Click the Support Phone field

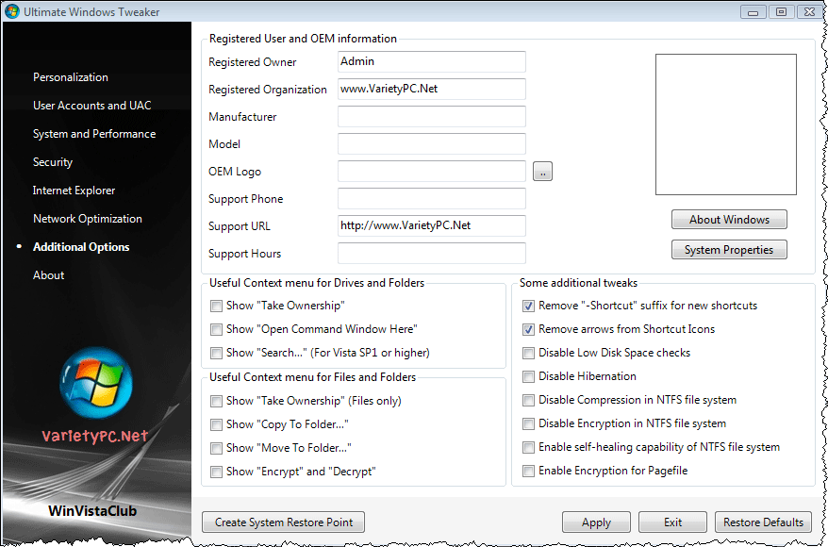(431, 199)
